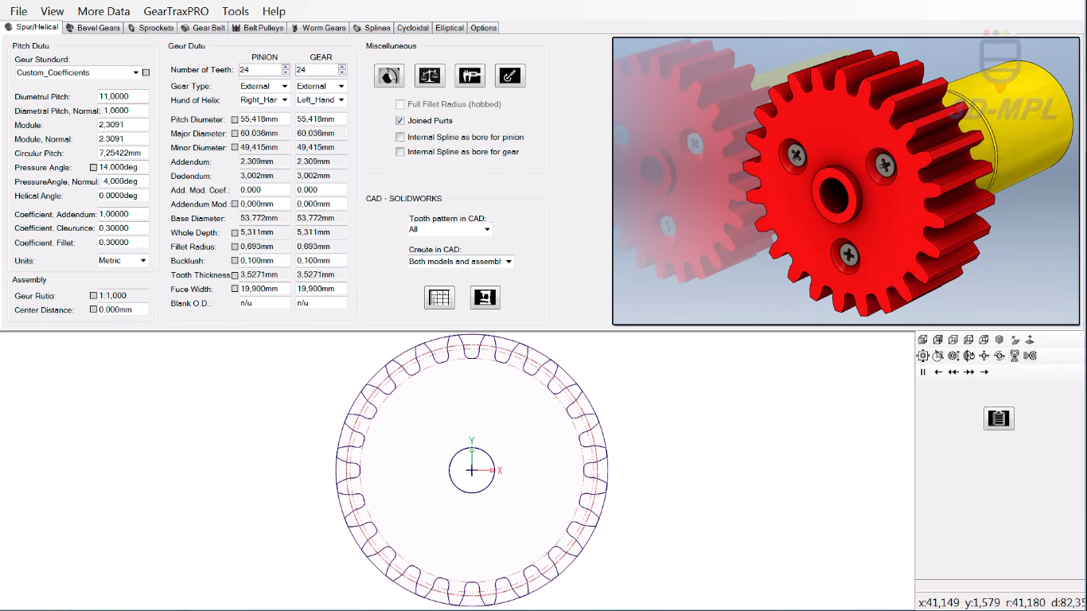Toggle the checkbox beside Face Width
The height and width of the screenshot is (611, 1087).
click(x=235, y=290)
